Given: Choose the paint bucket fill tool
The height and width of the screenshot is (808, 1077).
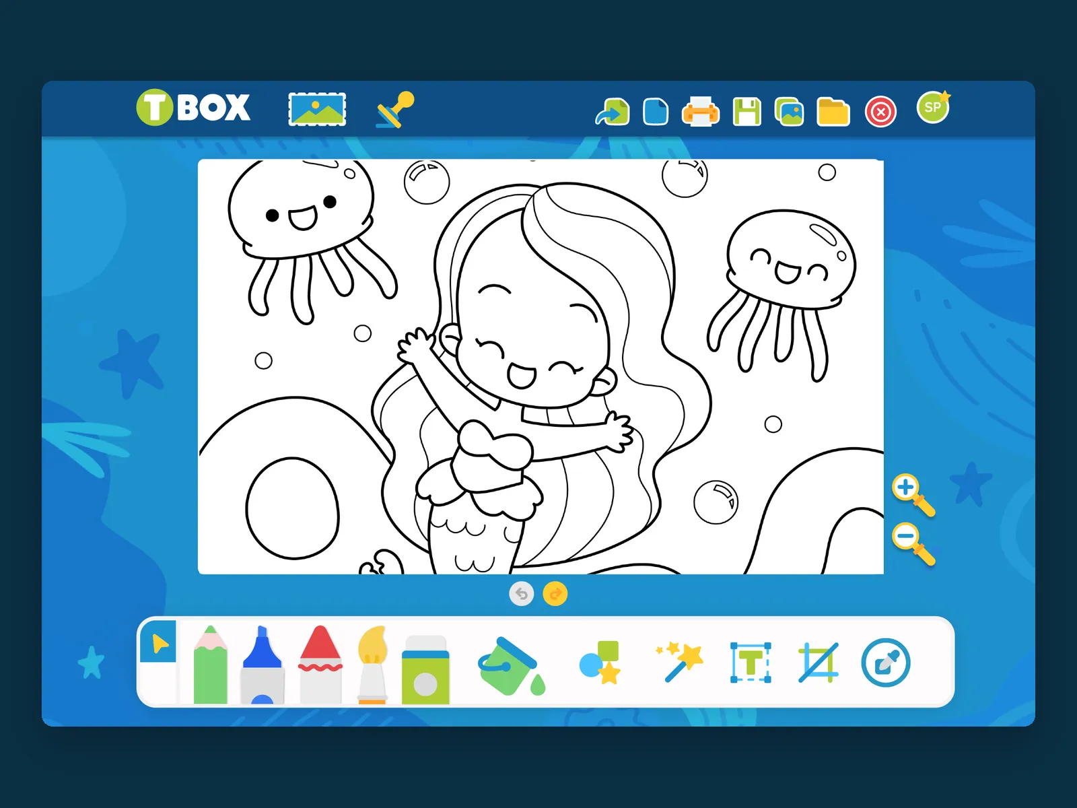Looking at the screenshot, I should pyautogui.click(x=511, y=666).
